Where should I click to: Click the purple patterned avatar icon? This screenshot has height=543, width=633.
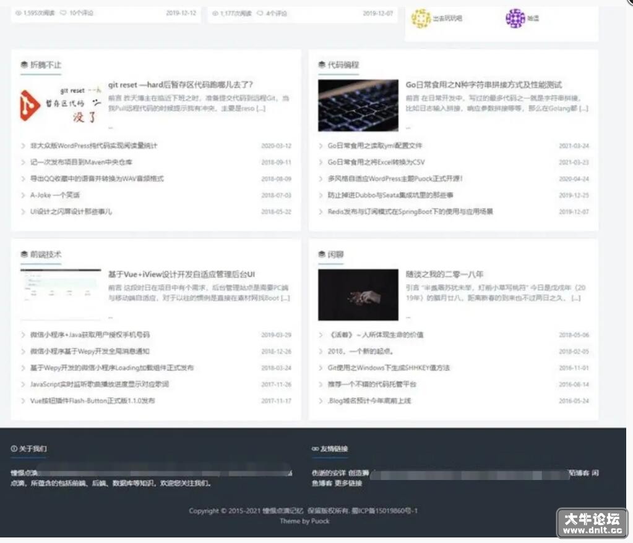pyautogui.click(x=515, y=18)
